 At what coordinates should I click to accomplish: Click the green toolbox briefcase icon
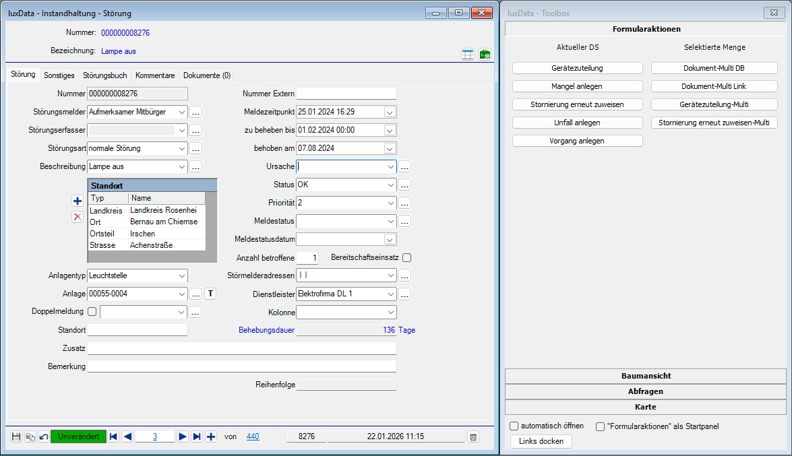click(x=485, y=55)
